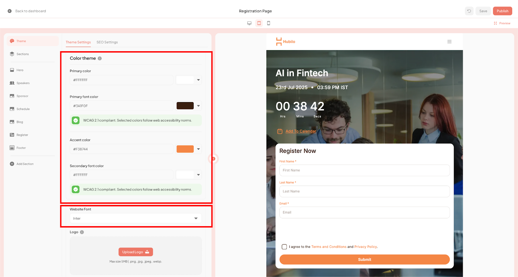Image resolution: width=518 pixels, height=277 pixels.
Task: Open the Primary color picker dropdown arrow
Action: coord(198,80)
